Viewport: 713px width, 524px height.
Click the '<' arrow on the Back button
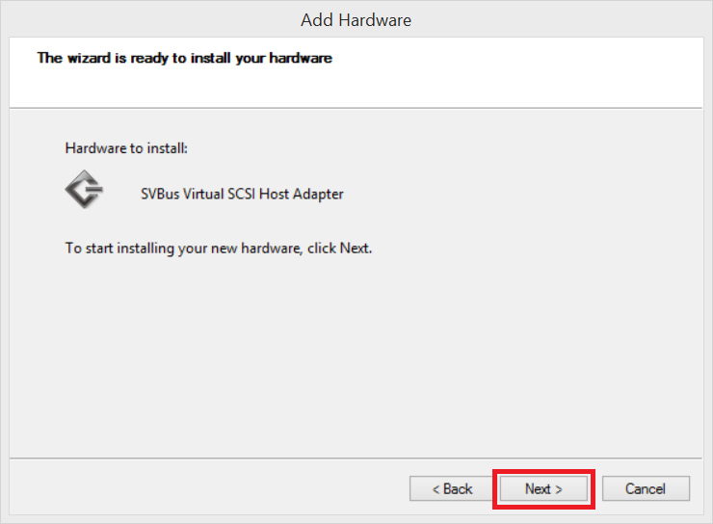pos(436,489)
